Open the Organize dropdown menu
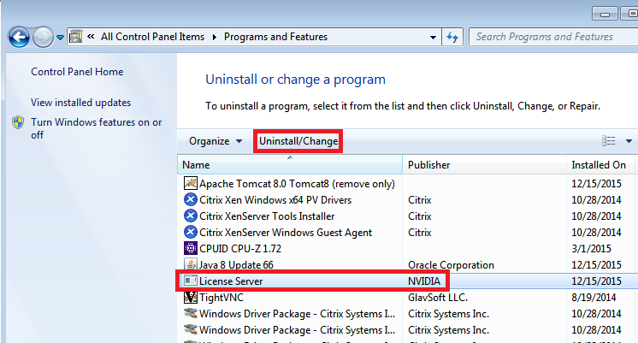This screenshot has height=343, width=638. click(x=215, y=141)
